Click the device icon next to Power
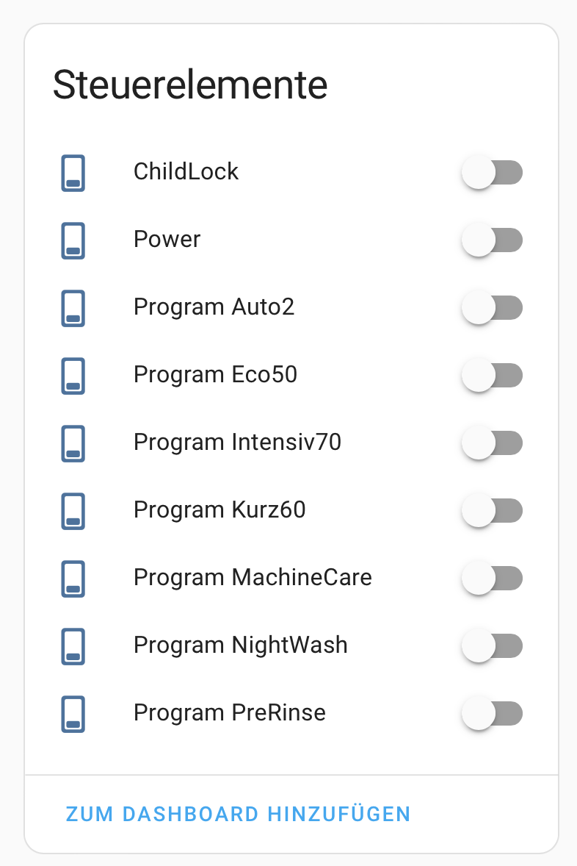 (x=73, y=240)
